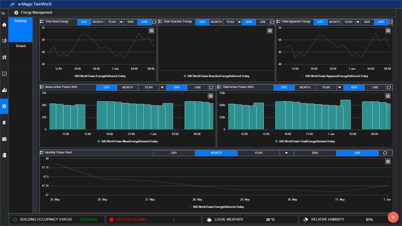Open the calendar icon in sidebar
The image size is (402, 226).
tap(4, 139)
